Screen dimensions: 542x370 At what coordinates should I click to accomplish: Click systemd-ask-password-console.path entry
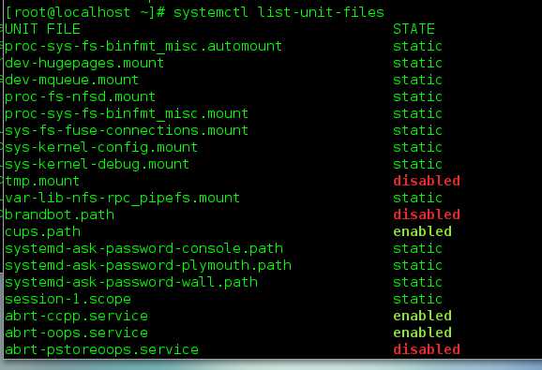click(143, 248)
